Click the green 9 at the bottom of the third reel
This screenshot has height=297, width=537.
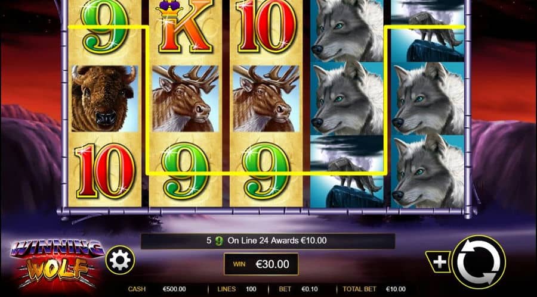[266, 171]
